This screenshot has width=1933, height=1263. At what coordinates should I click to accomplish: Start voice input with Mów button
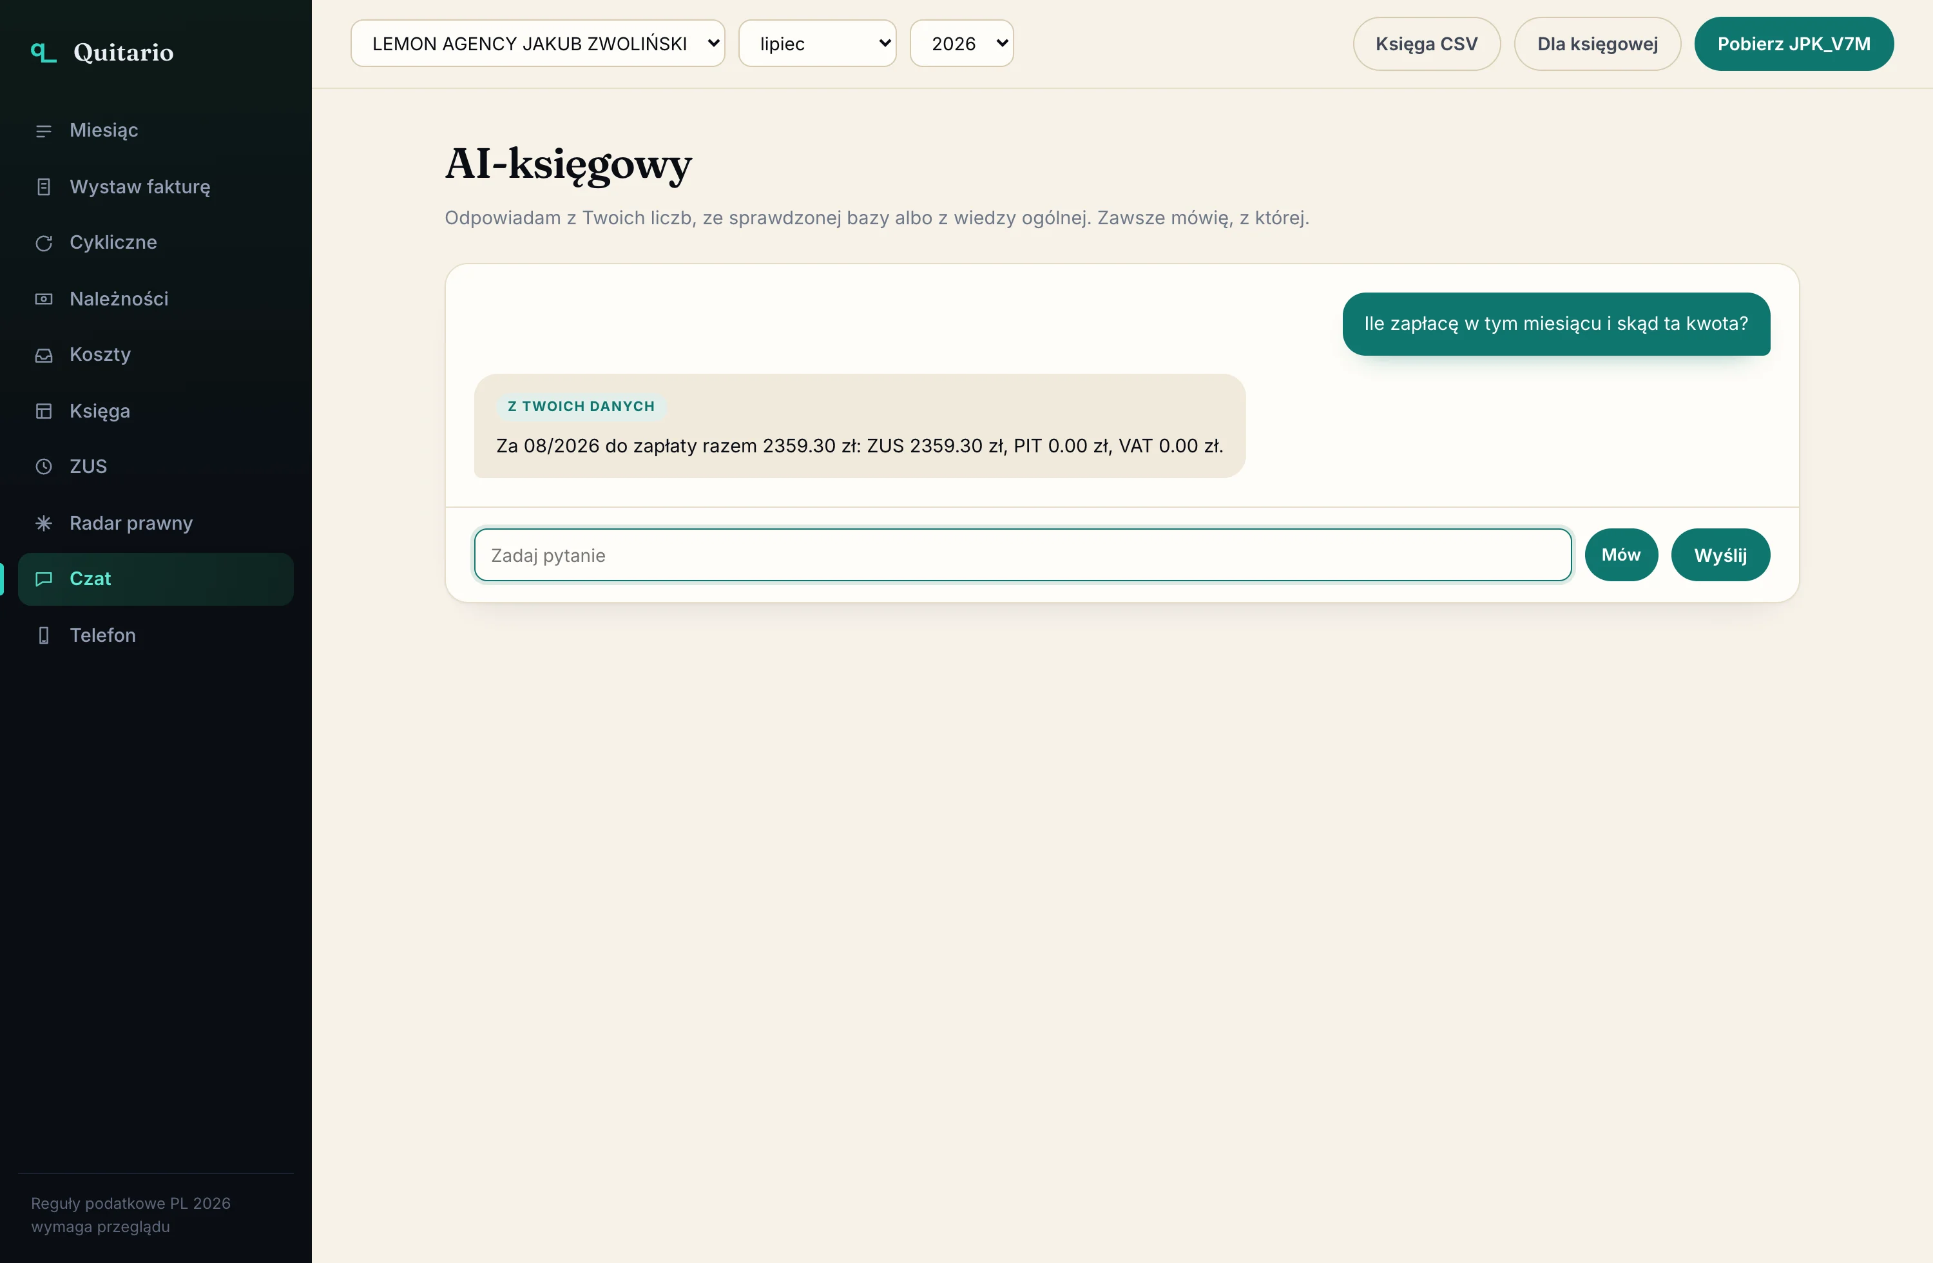[1620, 555]
